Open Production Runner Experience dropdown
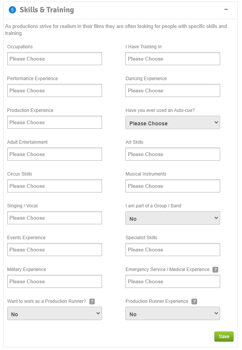242x350 pixels. pyautogui.click(x=173, y=314)
